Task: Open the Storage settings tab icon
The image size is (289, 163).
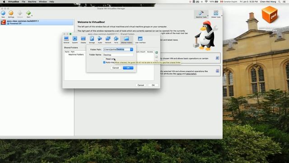Action: pos(92,38)
